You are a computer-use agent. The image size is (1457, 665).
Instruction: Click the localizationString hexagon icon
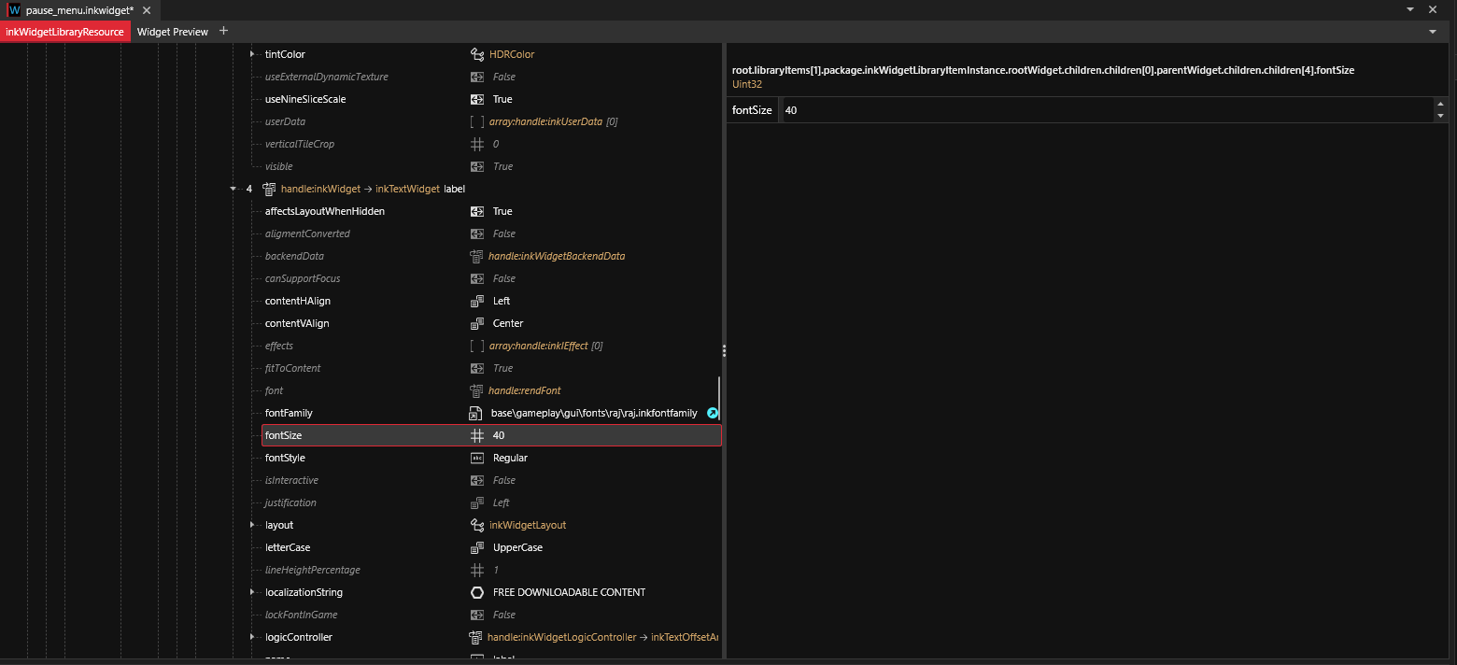point(476,592)
